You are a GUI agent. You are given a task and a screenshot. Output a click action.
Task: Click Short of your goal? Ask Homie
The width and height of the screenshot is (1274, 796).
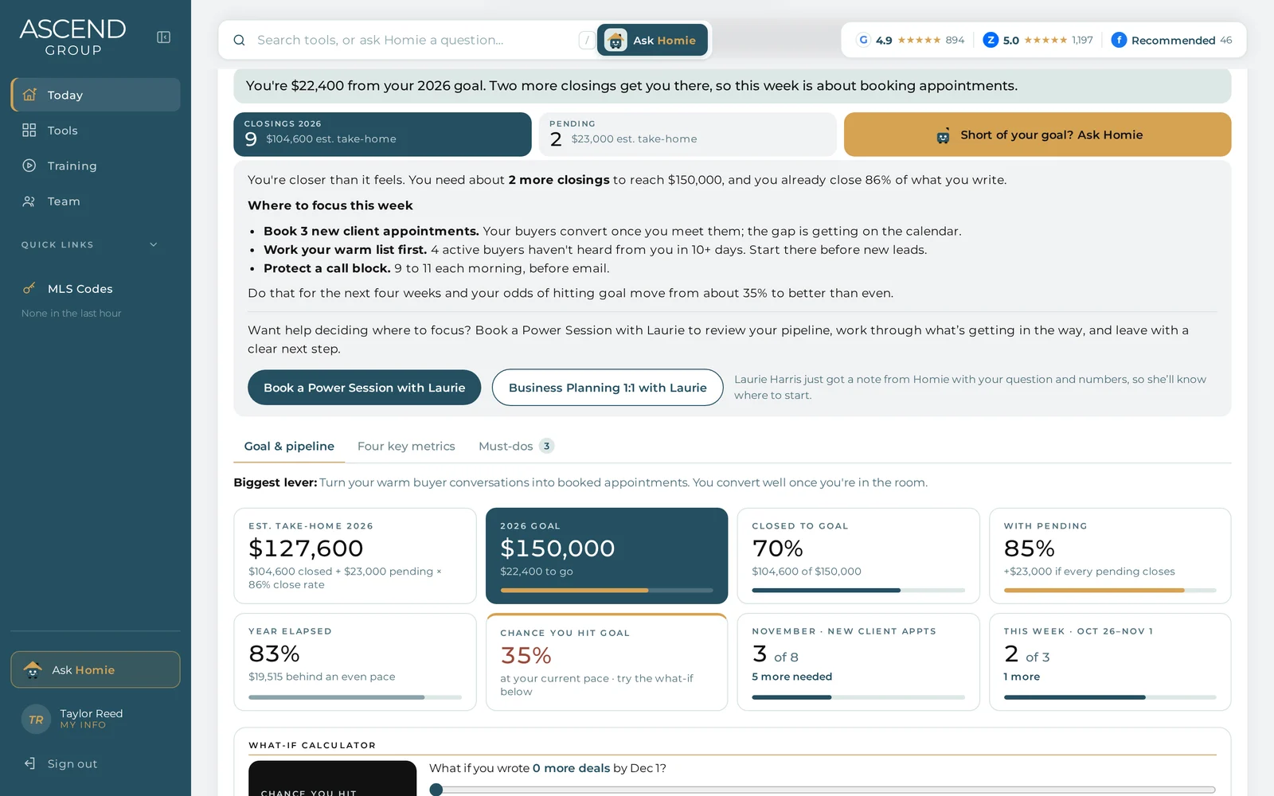(1038, 135)
